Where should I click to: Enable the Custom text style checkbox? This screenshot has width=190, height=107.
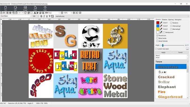click(156, 49)
